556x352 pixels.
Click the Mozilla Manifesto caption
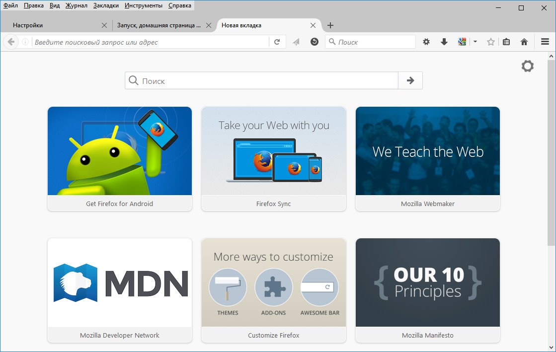coord(428,335)
